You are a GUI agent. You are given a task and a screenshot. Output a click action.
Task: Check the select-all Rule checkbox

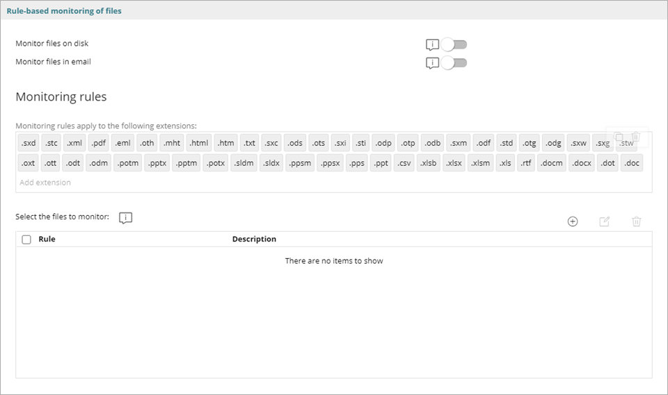[26, 239]
